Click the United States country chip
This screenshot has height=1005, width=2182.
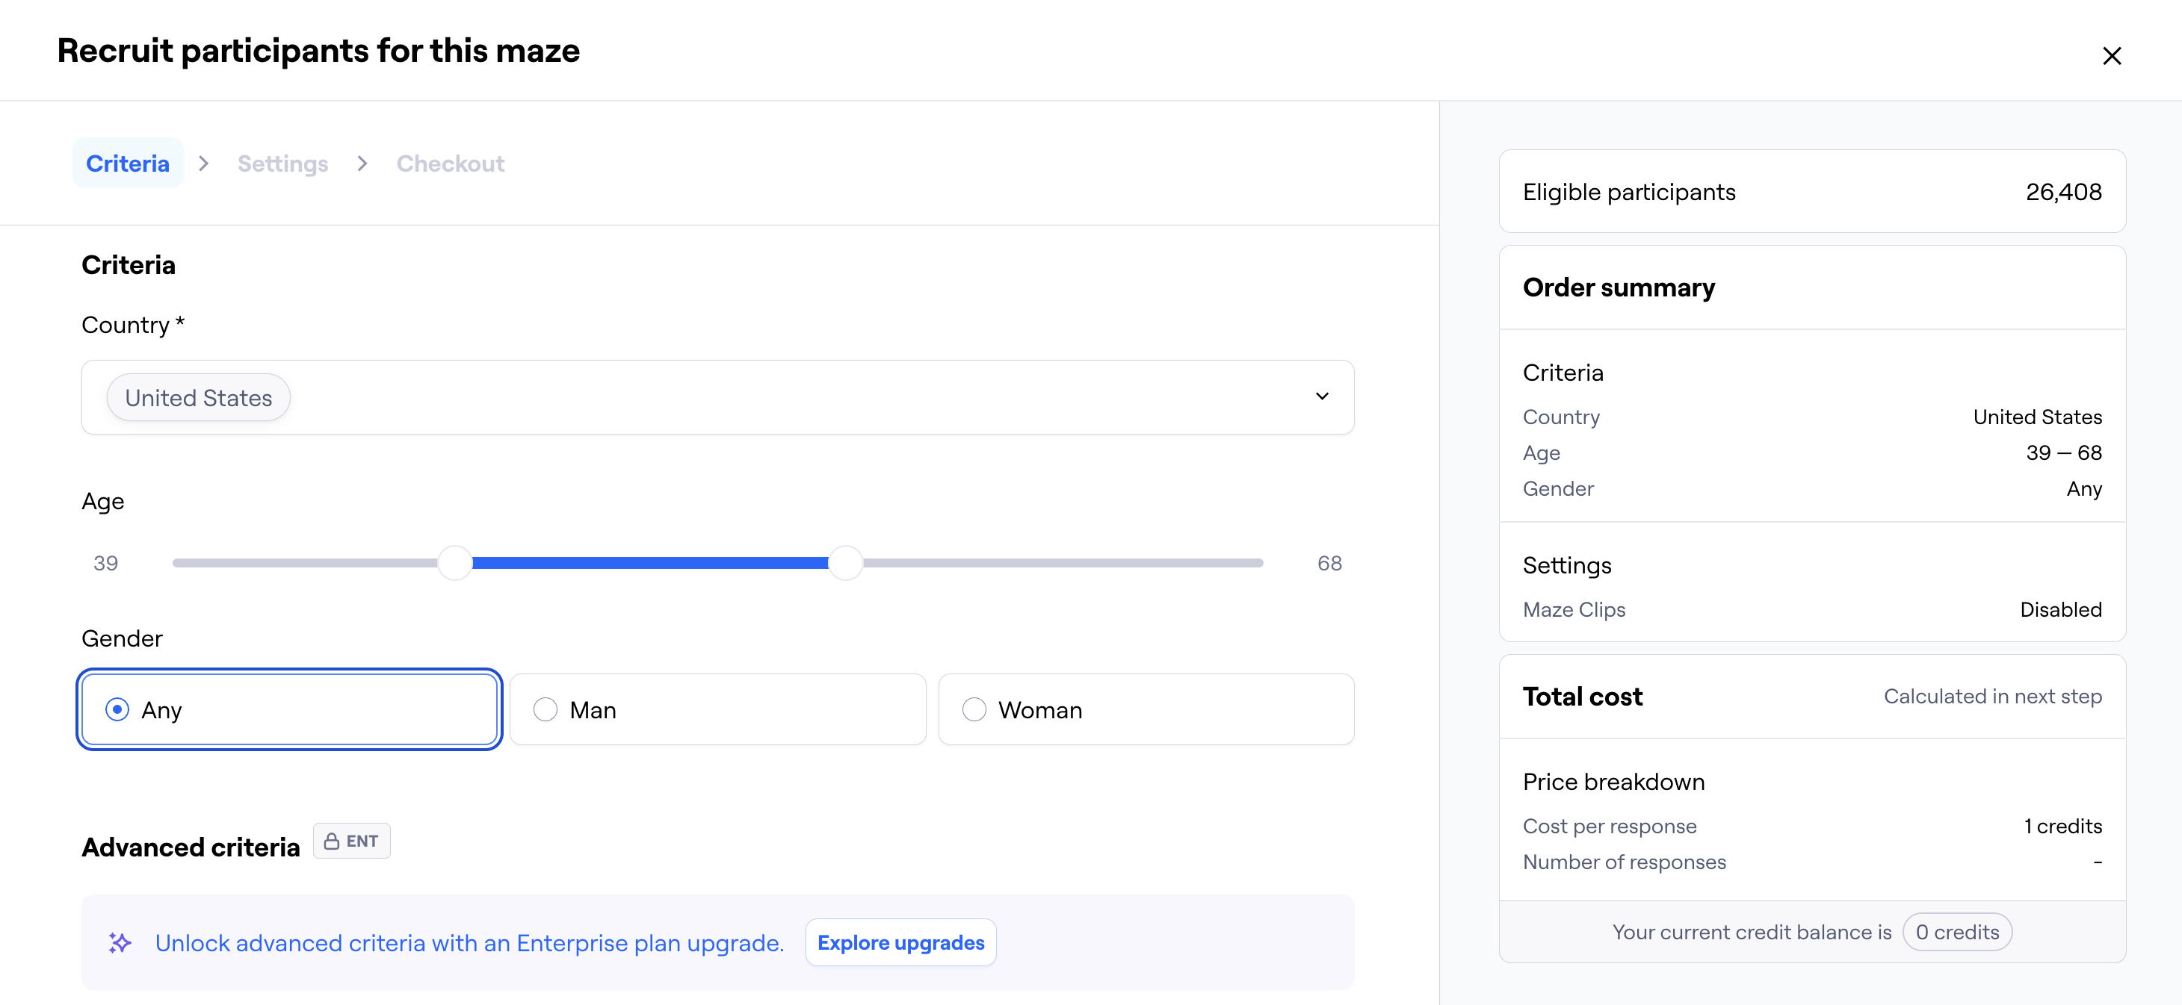pos(198,398)
